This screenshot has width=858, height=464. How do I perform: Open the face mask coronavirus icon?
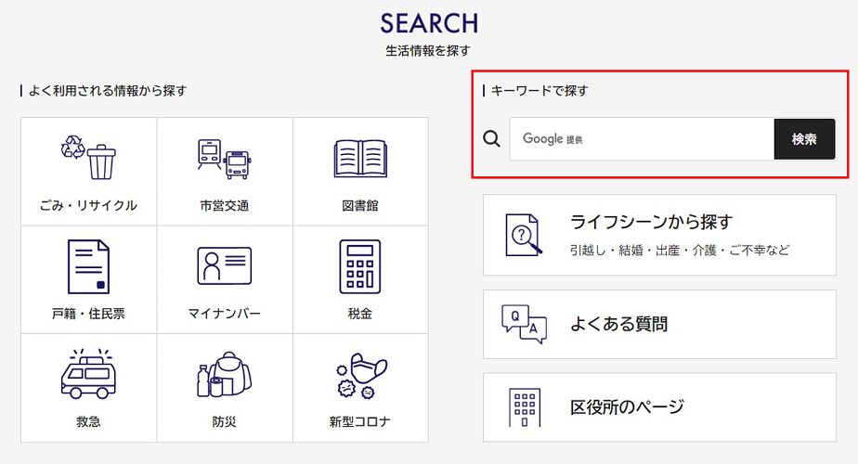coord(359,374)
